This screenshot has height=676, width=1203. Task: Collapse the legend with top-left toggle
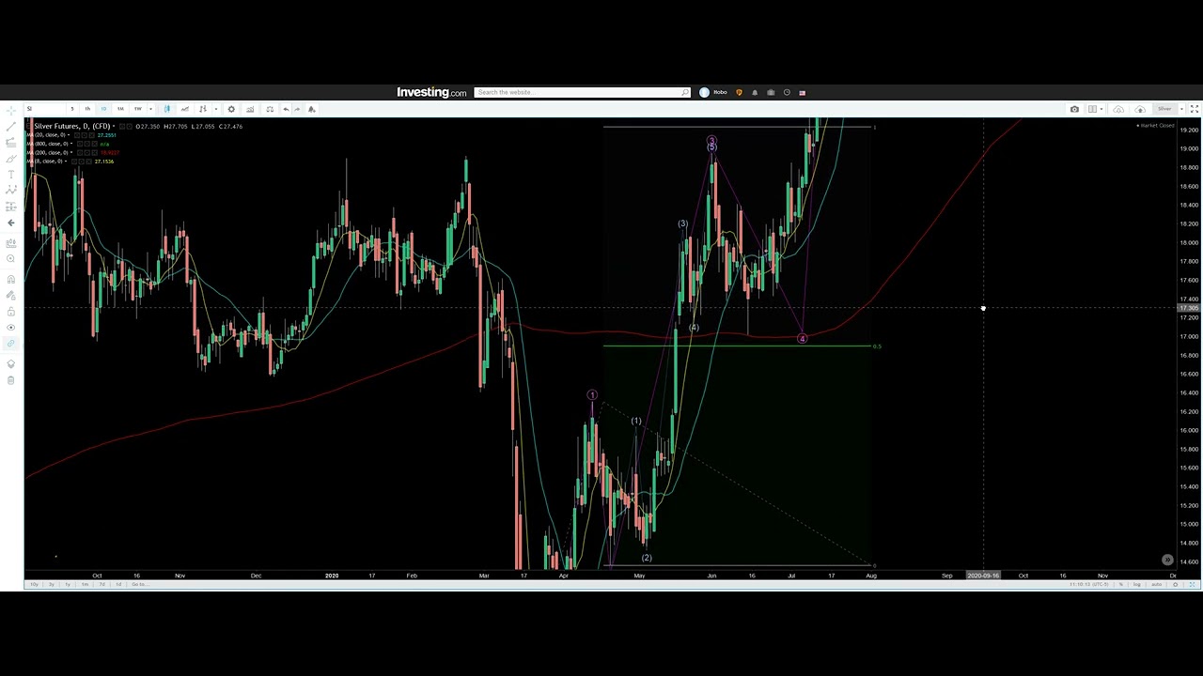[x=28, y=126]
